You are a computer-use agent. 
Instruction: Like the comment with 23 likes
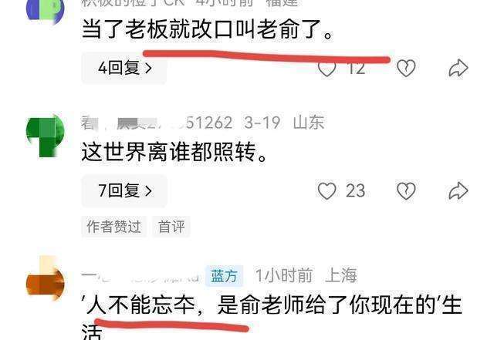point(327,190)
